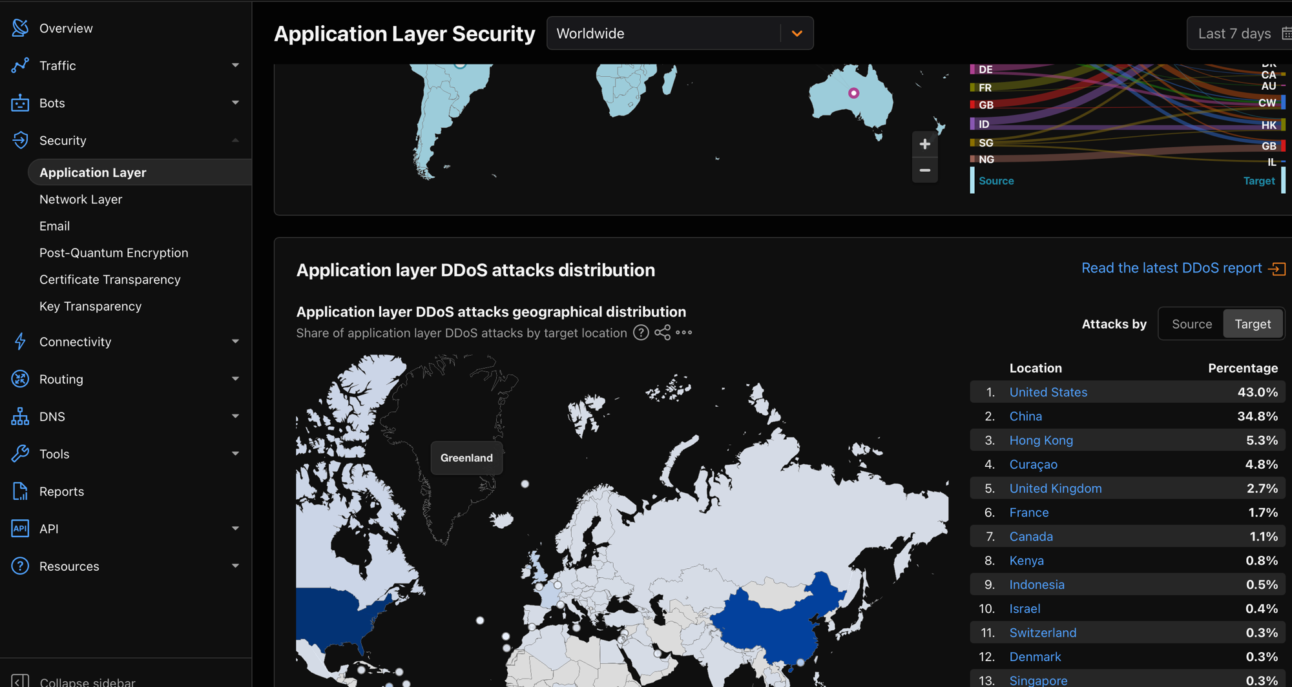Click Collapse sidebar label
This screenshot has height=687, width=1292.
coord(87,682)
